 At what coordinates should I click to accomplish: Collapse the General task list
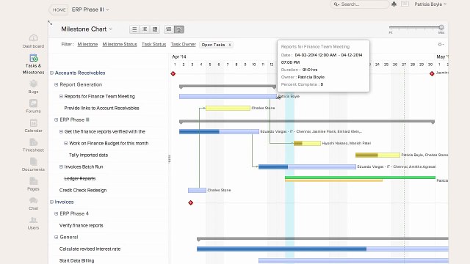pos(56,237)
